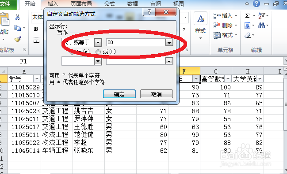Open the value 80 dropdown arrow
Screen dimensions: 287x174
pyautogui.click(x=169, y=43)
